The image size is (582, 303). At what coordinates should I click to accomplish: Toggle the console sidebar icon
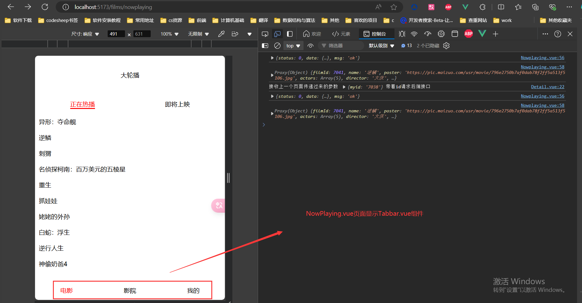point(265,45)
